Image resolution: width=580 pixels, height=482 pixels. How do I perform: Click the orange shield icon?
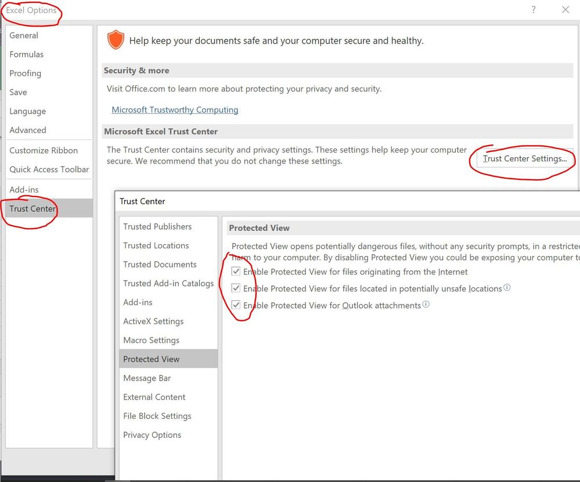point(116,39)
